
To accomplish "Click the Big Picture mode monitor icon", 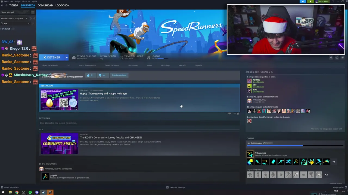I will [333, 1].
